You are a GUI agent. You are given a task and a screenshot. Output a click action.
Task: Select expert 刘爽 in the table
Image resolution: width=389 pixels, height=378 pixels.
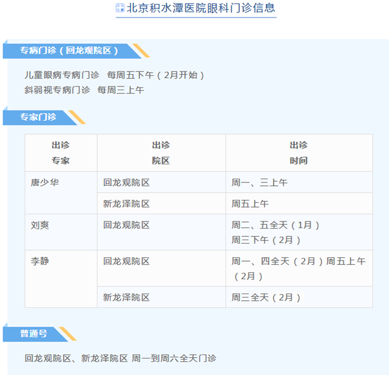[x=40, y=225]
